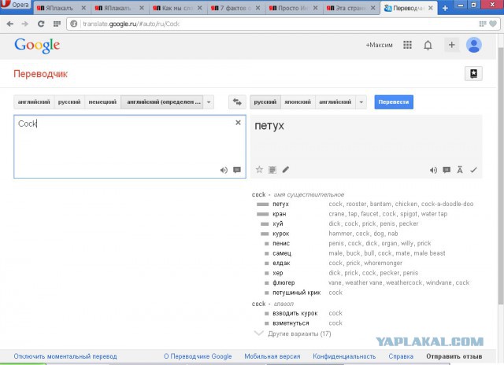Click Отправить отзыв feedback
Viewport: 504px width, 365px height.
click(454, 356)
